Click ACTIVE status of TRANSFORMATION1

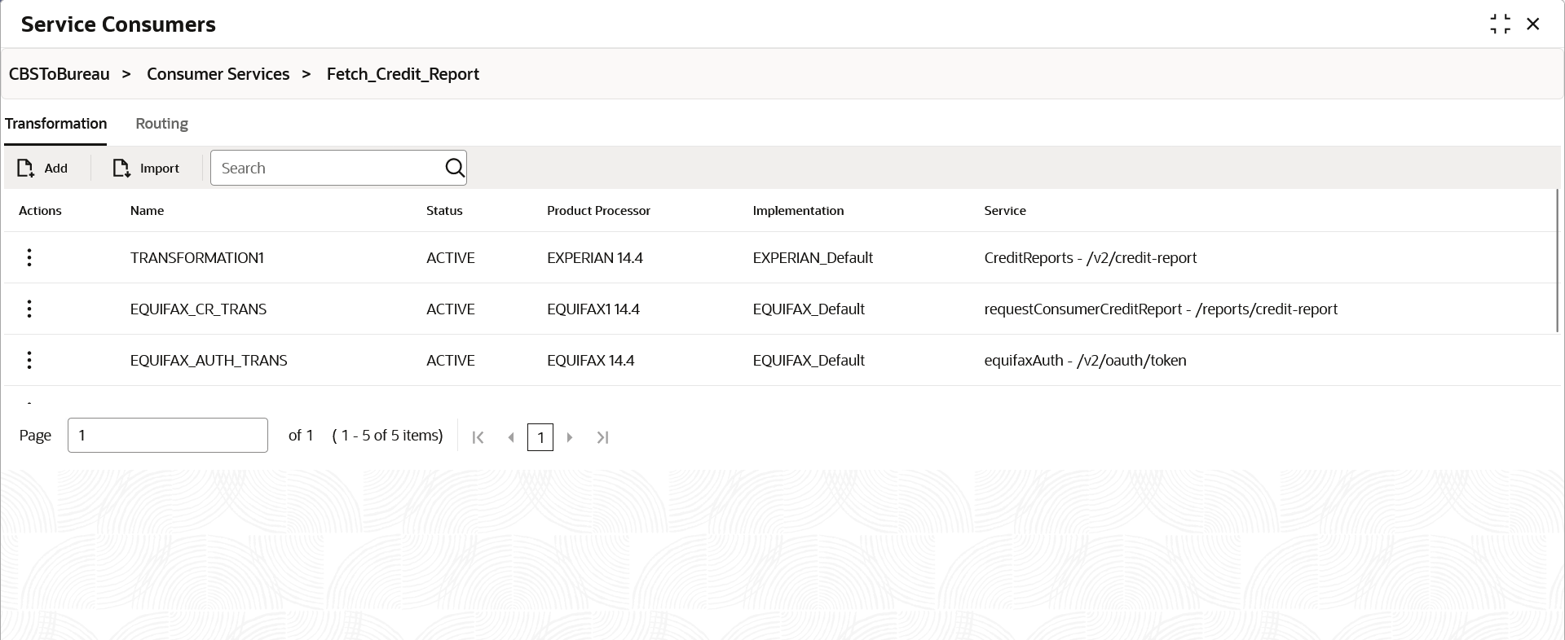tap(451, 258)
